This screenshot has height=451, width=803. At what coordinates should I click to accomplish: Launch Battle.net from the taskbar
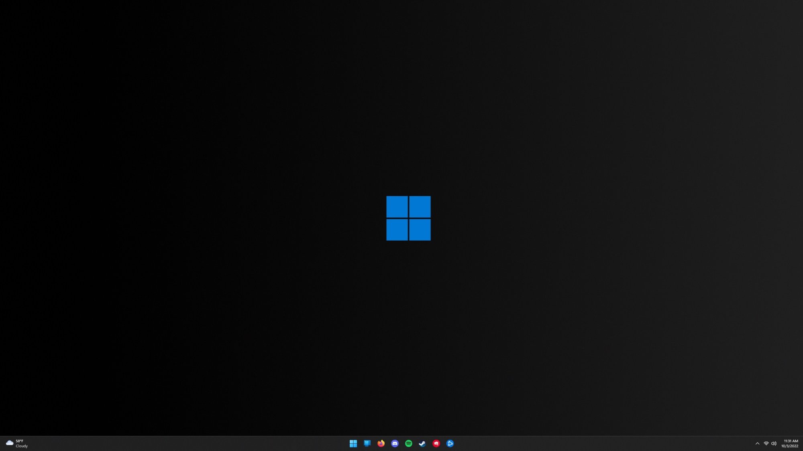[450, 443]
